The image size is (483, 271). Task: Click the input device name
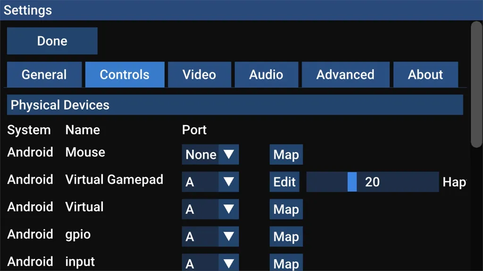tap(80, 262)
